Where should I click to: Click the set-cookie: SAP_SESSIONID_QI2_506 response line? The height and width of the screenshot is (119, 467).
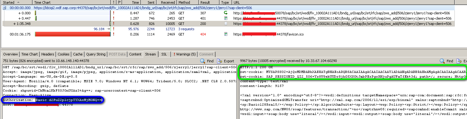[x=353, y=76]
